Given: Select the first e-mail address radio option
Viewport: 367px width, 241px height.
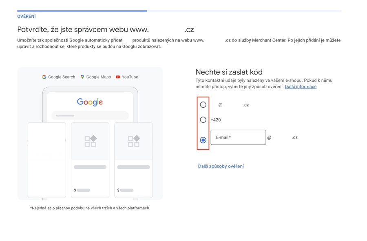Looking at the screenshot, I should (203, 105).
